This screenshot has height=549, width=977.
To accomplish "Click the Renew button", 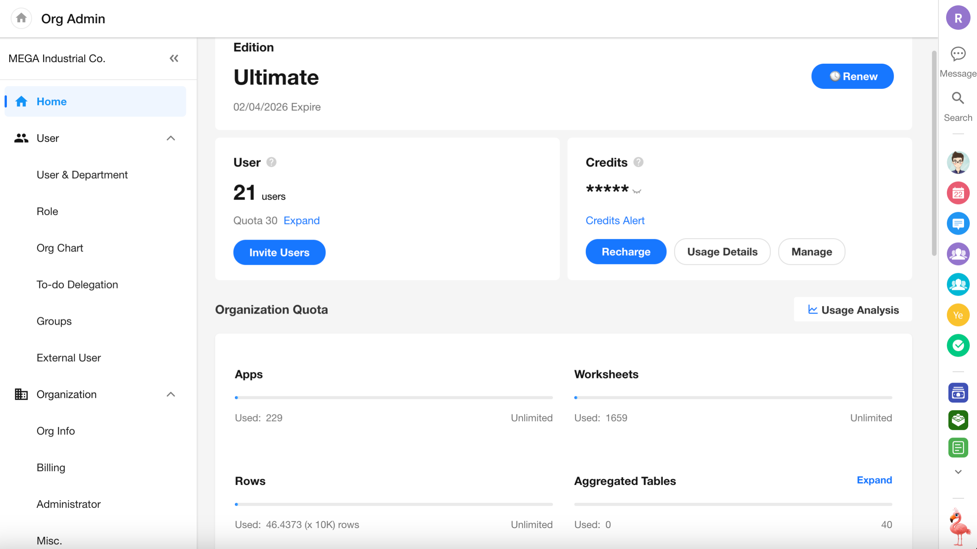I will click(x=852, y=76).
